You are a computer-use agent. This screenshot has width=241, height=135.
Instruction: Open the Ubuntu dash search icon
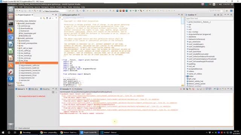click(x=11, y=10)
